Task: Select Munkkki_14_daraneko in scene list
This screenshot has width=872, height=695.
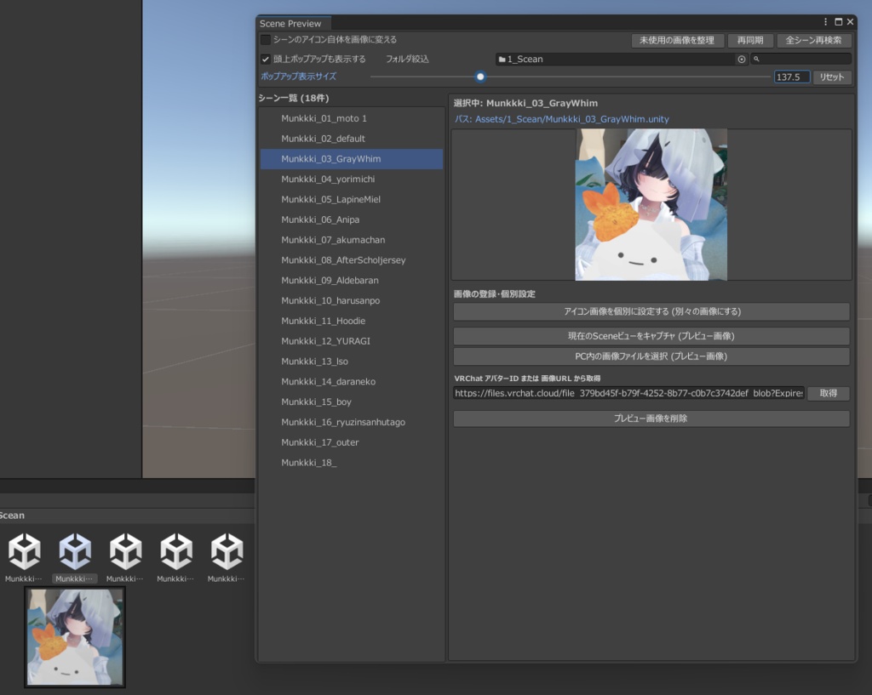Action: click(352, 382)
